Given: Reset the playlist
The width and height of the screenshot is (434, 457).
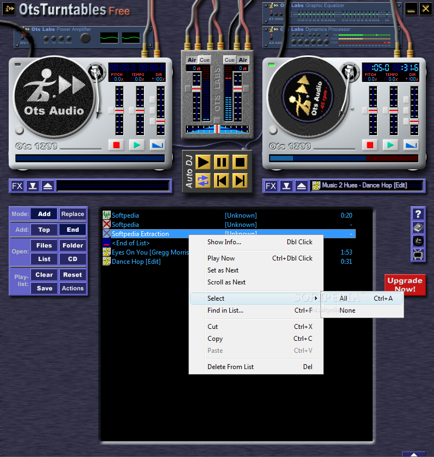Looking at the screenshot, I should click(73, 275).
